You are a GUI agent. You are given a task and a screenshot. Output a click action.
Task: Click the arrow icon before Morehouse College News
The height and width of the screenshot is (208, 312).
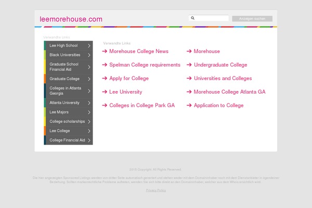pos(105,51)
